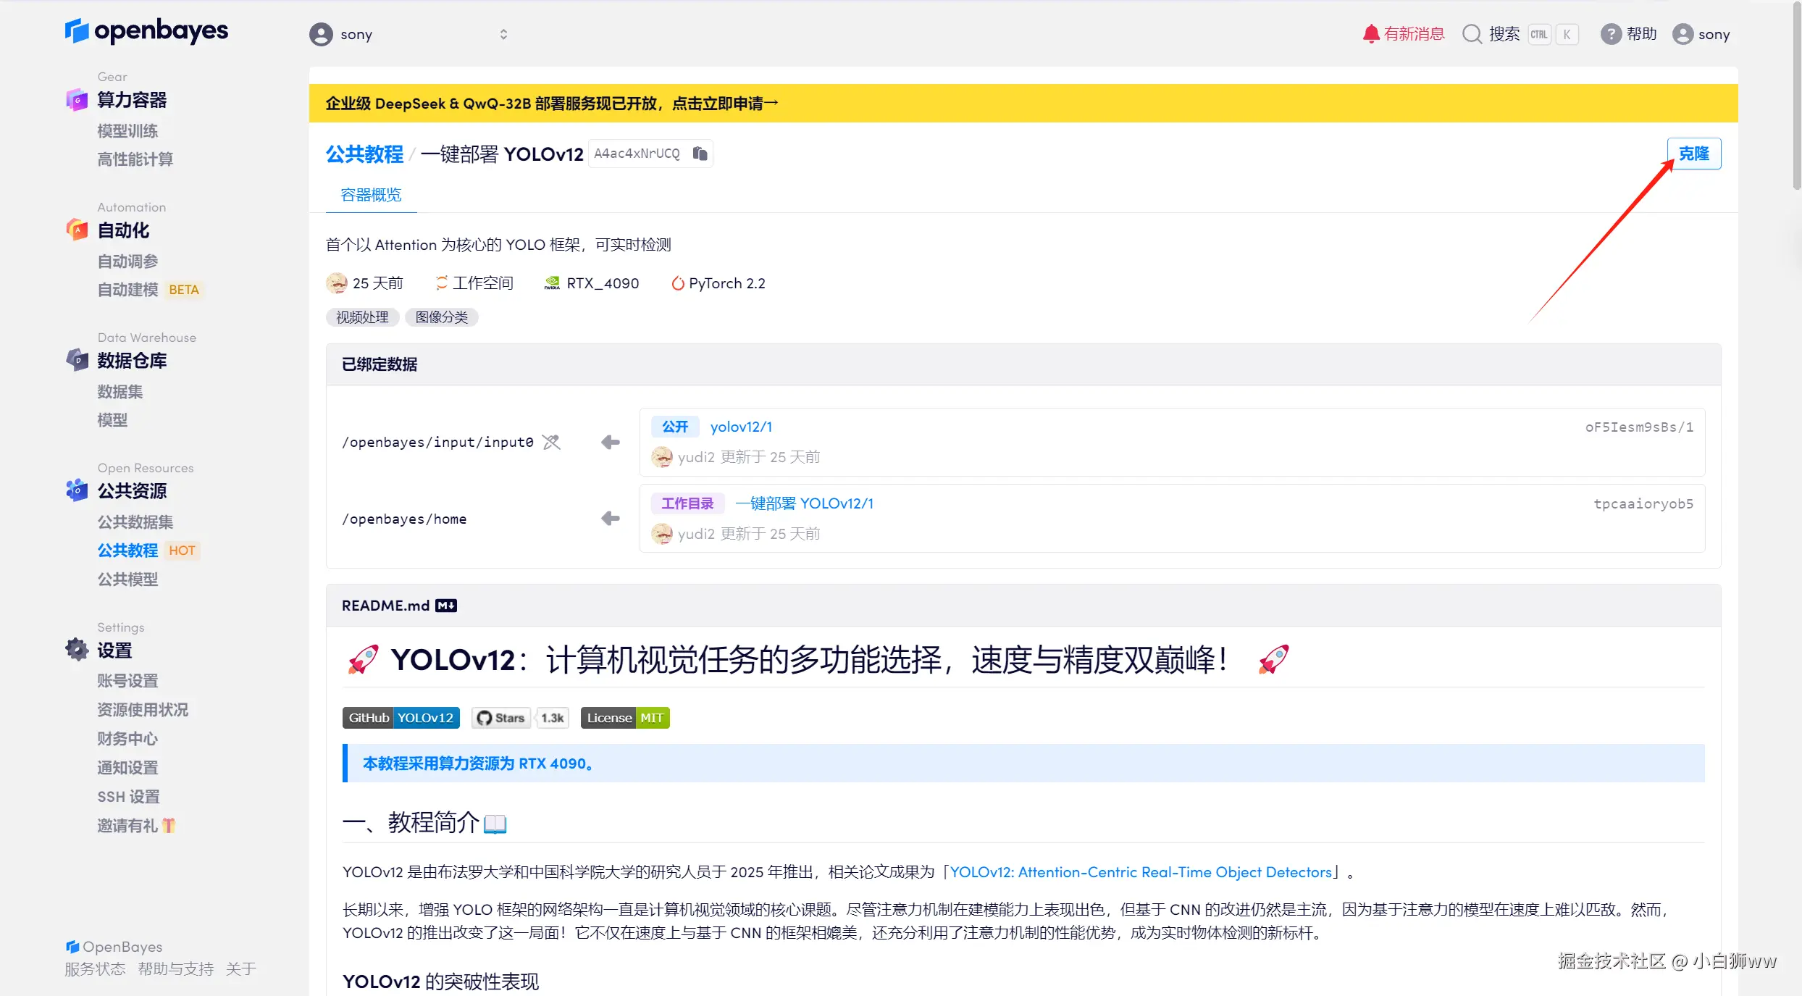Click the copy ID icon next to A4ac4xNrUCQ

(700, 153)
